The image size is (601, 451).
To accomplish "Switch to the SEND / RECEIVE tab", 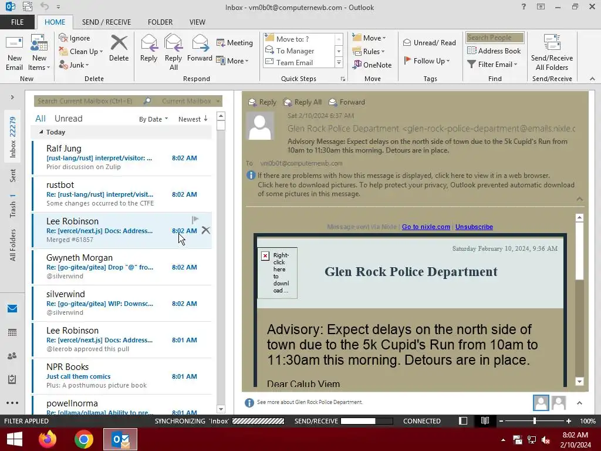I will tap(106, 22).
